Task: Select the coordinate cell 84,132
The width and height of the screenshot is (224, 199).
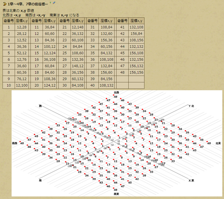Action: (106, 53)
